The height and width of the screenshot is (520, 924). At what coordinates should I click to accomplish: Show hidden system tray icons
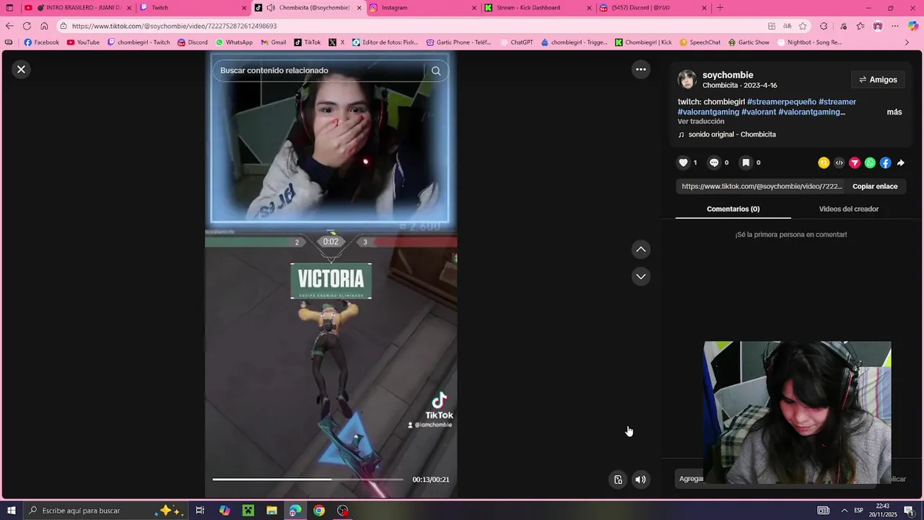844,511
